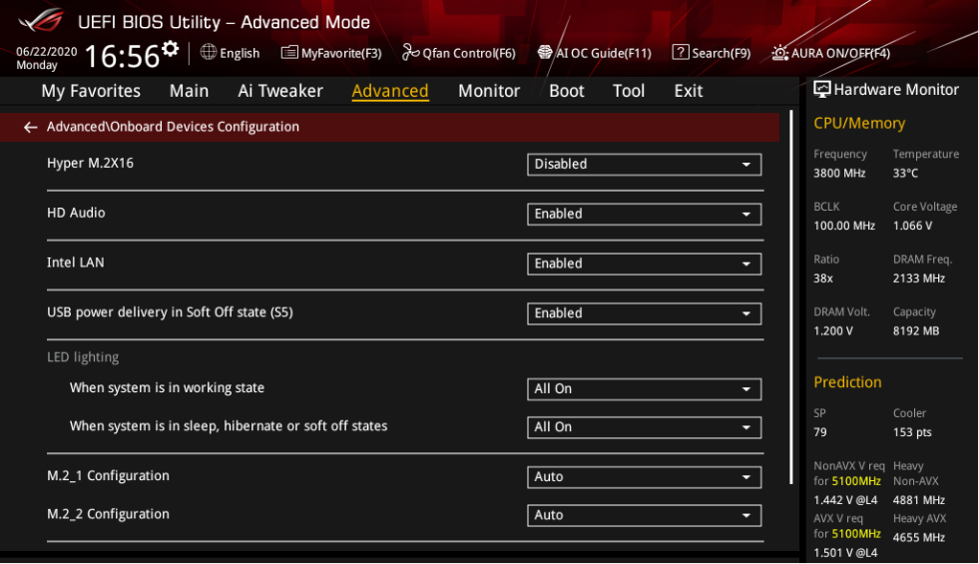
Task: Click the 1.066 V core voltage value
Action: [x=912, y=227]
